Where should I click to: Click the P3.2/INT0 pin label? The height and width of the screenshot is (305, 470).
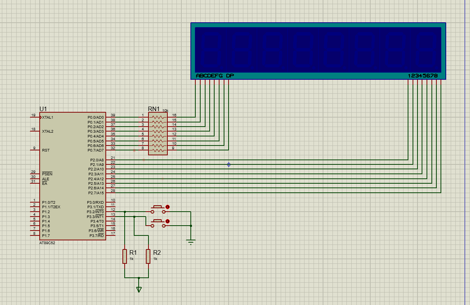[x=95, y=212]
